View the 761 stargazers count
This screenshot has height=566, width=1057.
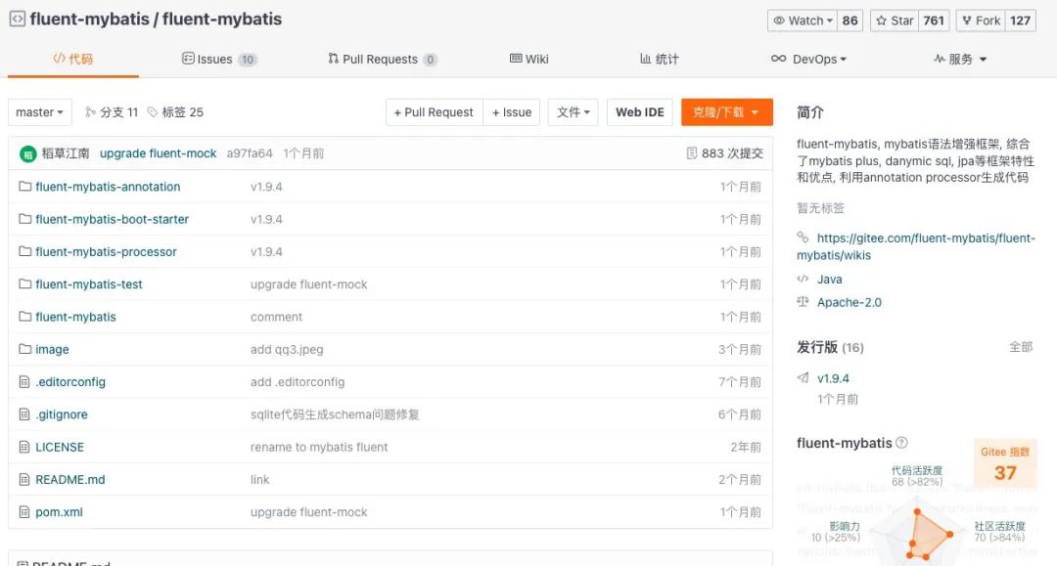point(934,21)
